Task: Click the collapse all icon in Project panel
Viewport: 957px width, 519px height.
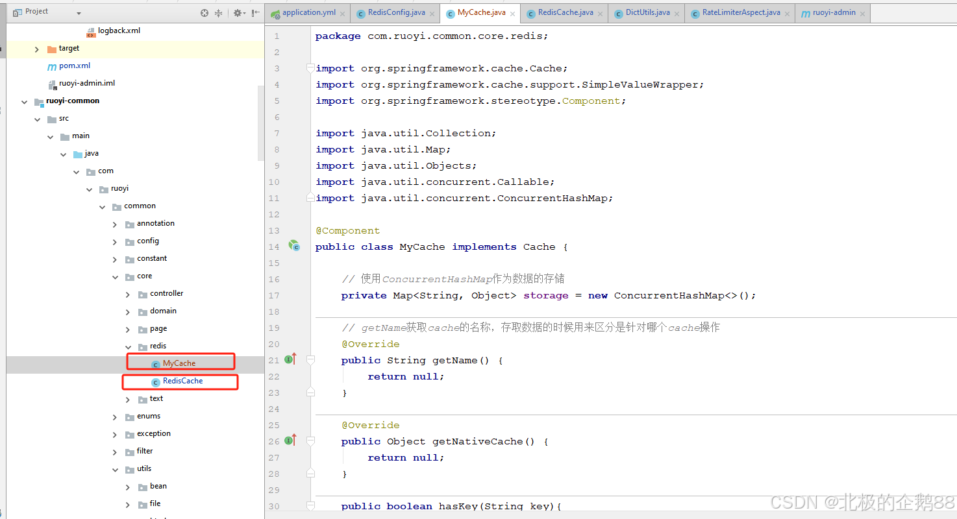Action: (218, 13)
